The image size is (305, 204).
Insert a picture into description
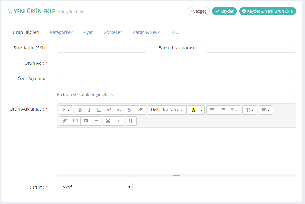click(75, 121)
